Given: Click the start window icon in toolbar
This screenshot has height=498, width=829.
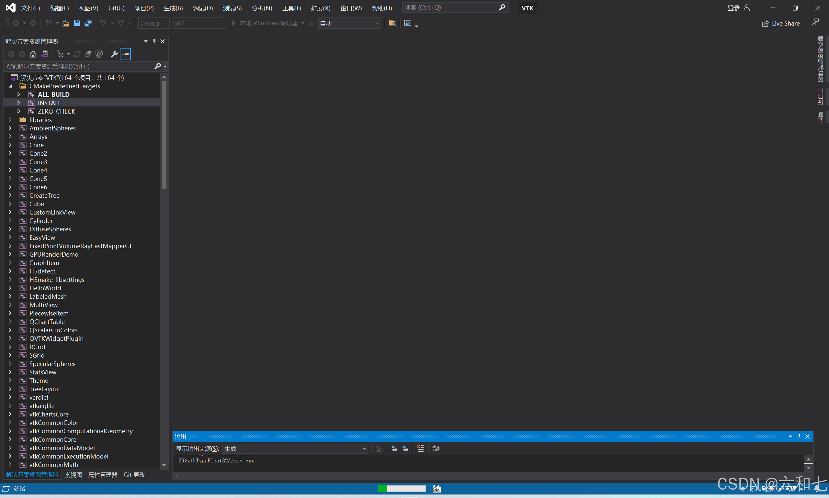Looking at the screenshot, I should pos(408,23).
